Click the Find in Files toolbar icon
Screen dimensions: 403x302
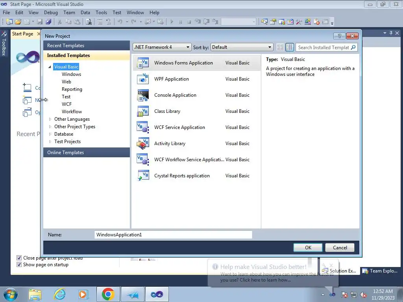pos(89,22)
